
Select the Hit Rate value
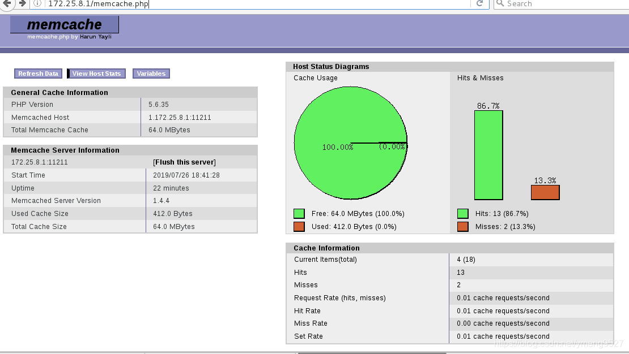[x=503, y=311]
